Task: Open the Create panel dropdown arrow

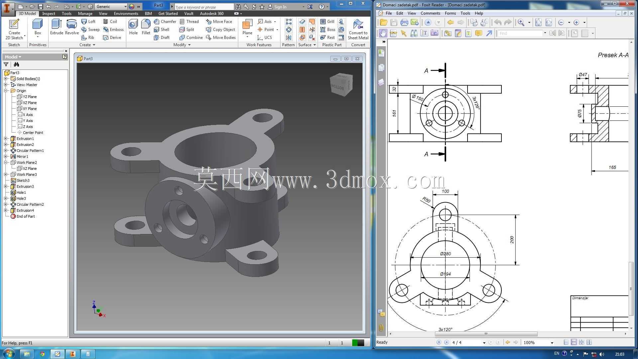Action: (x=94, y=45)
